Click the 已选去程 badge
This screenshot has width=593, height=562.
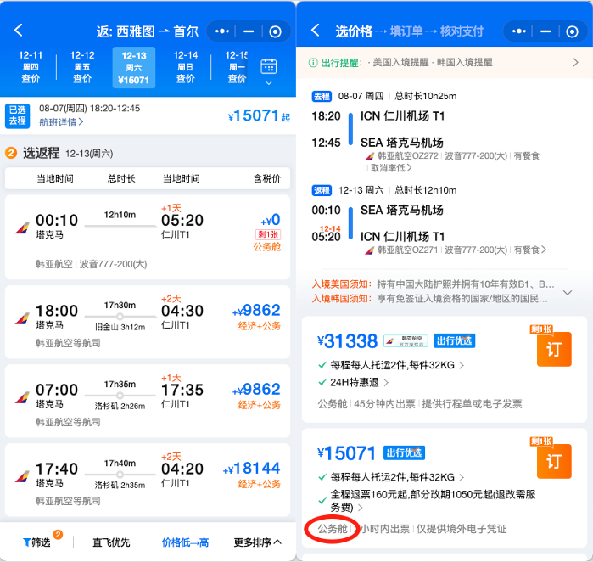pyautogui.click(x=18, y=115)
